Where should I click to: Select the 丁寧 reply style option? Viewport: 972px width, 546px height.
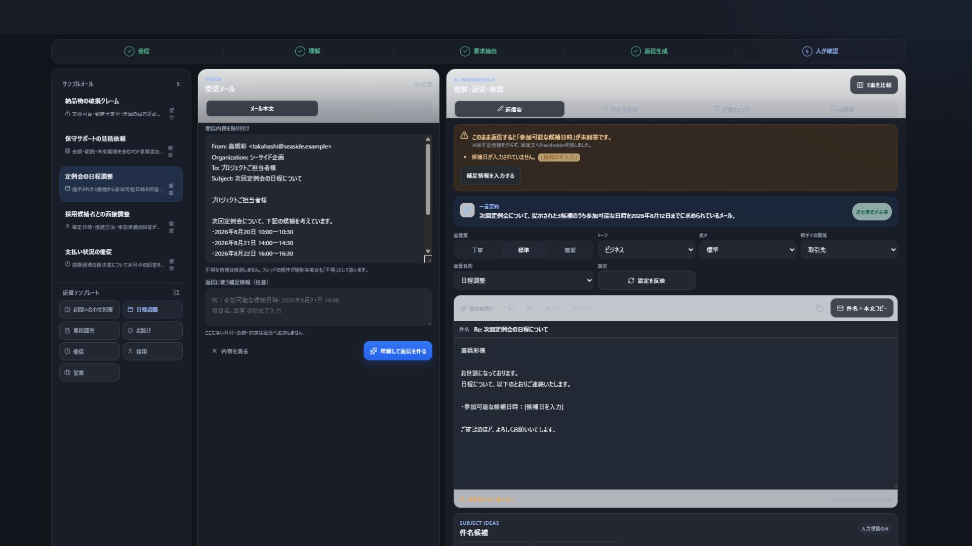click(477, 250)
